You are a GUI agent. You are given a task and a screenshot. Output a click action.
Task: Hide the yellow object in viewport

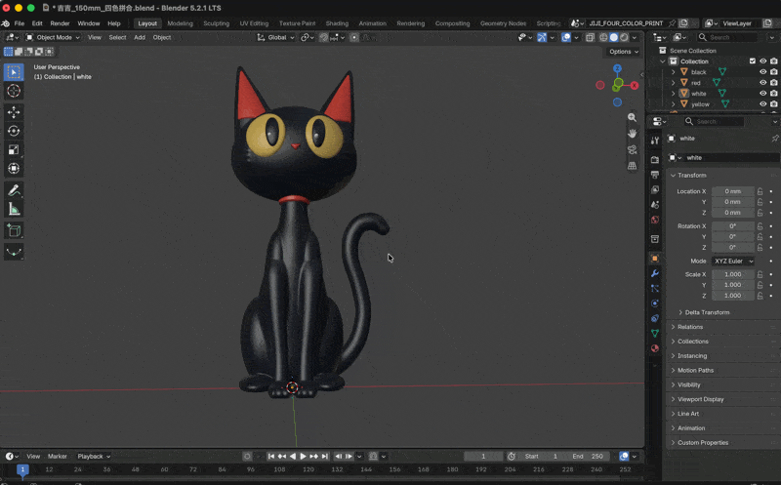pos(762,104)
